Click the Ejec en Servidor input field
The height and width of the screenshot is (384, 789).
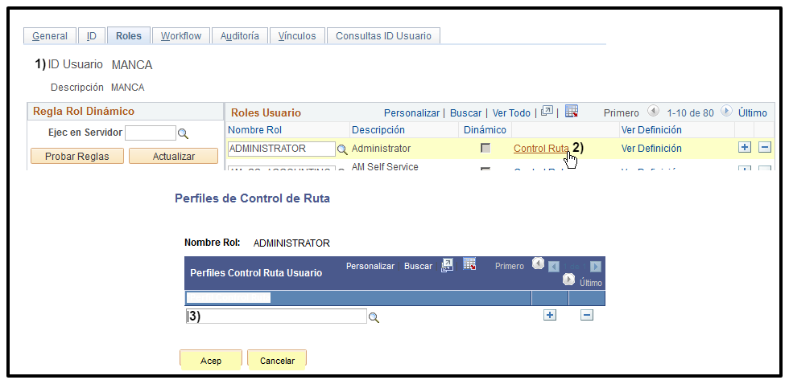(x=150, y=133)
